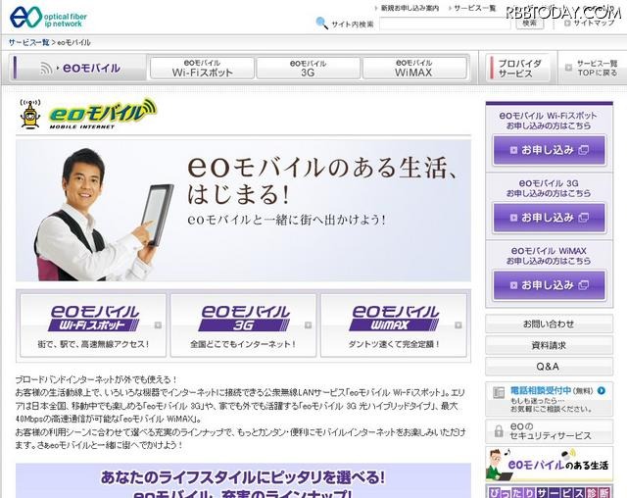Click the あなたのライフスタイルにピッタリを選べる banner

click(243, 480)
